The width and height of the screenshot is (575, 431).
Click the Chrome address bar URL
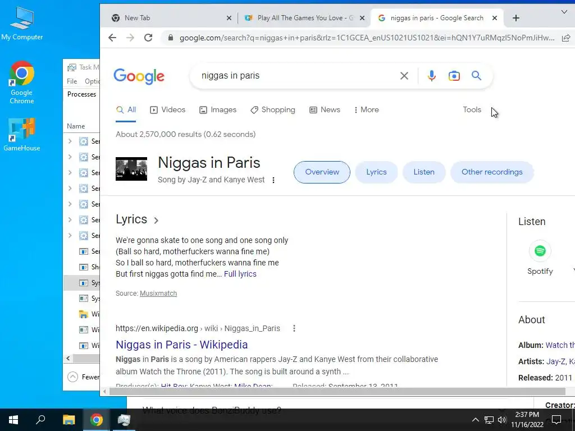click(367, 38)
